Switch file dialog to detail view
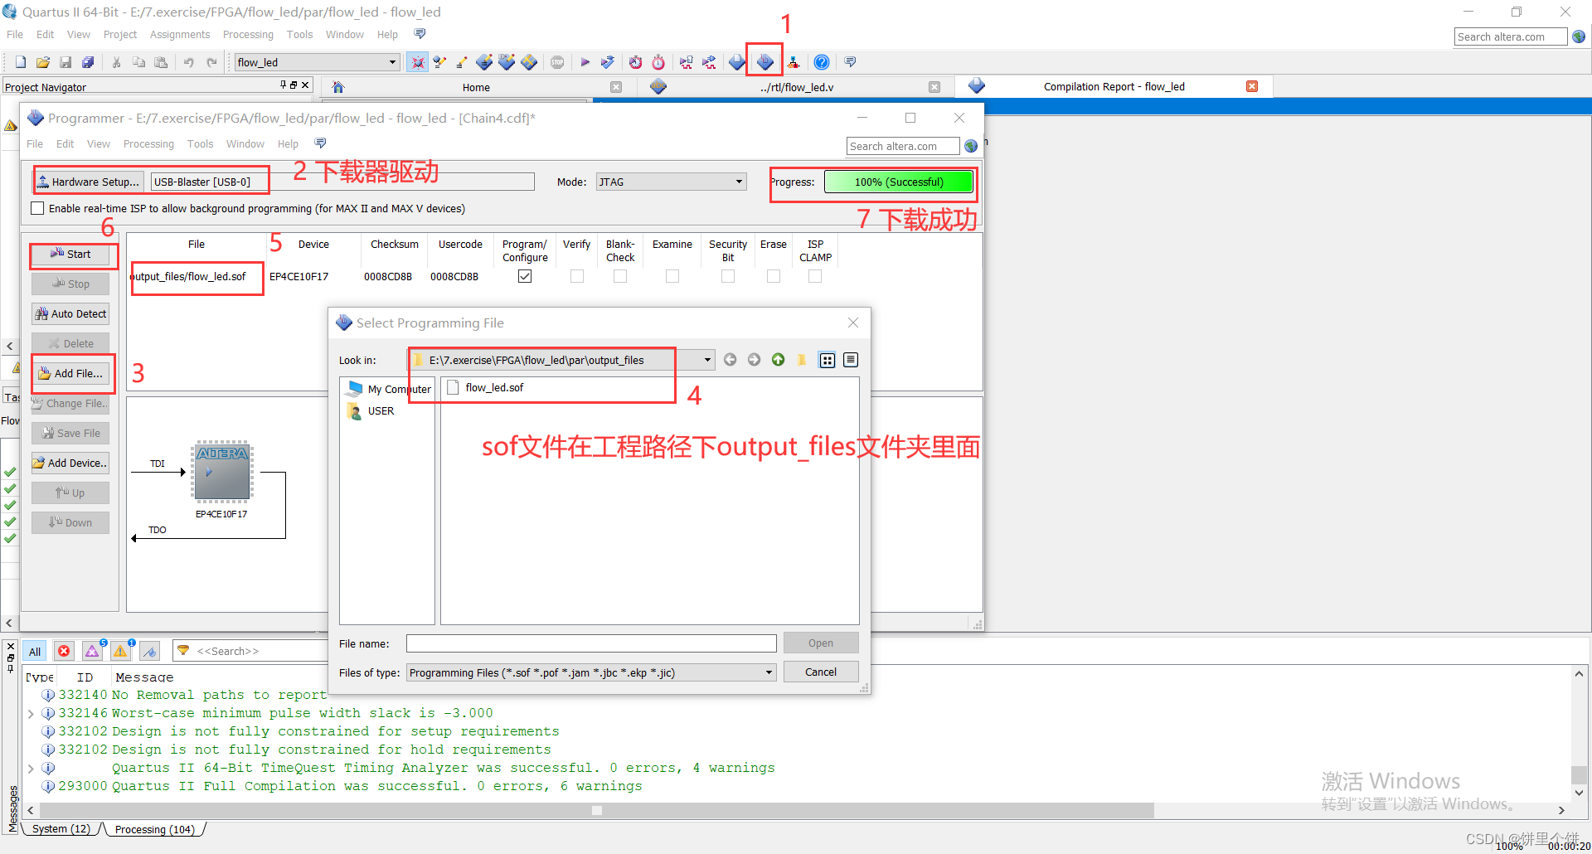The image size is (1592, 854). point(851,360)
